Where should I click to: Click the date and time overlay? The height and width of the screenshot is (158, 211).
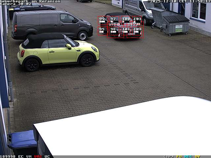(x=180, y=1)
